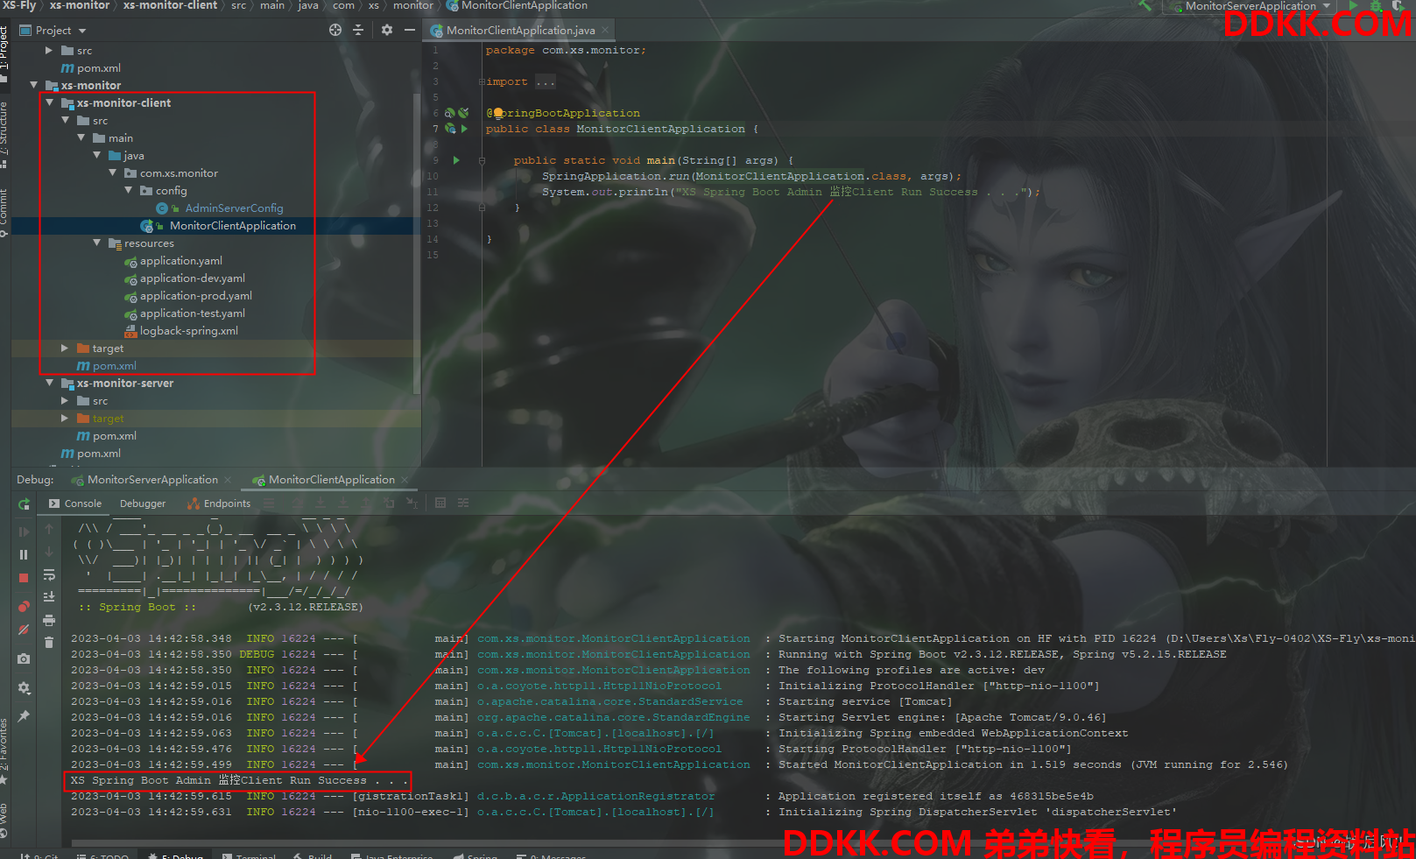Image resolution: width=1416 pixels, height=859 pixels.
Task: Collapse the xs-monitor-client module
Action: tap(50, 102)
